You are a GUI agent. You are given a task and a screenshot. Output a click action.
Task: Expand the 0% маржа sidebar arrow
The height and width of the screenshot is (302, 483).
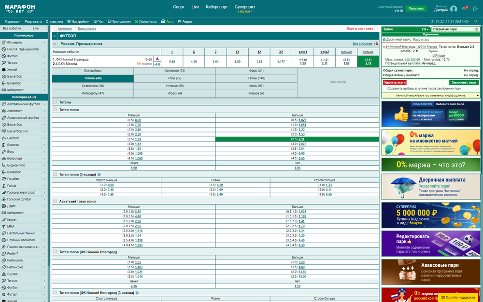point(44,43)
